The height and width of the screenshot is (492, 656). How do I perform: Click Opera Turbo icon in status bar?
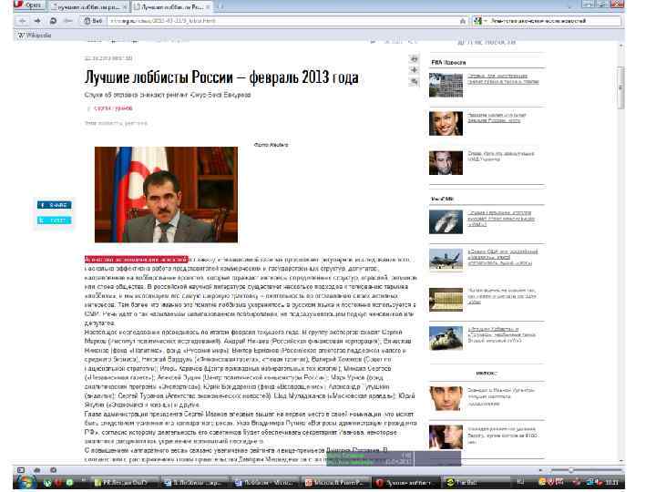(x=53, y=470)
